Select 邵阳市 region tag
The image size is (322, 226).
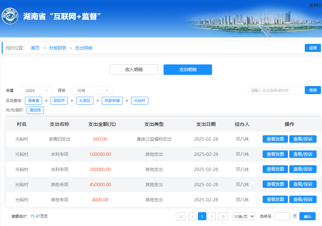pyautogui.click(x=59, y=101)
